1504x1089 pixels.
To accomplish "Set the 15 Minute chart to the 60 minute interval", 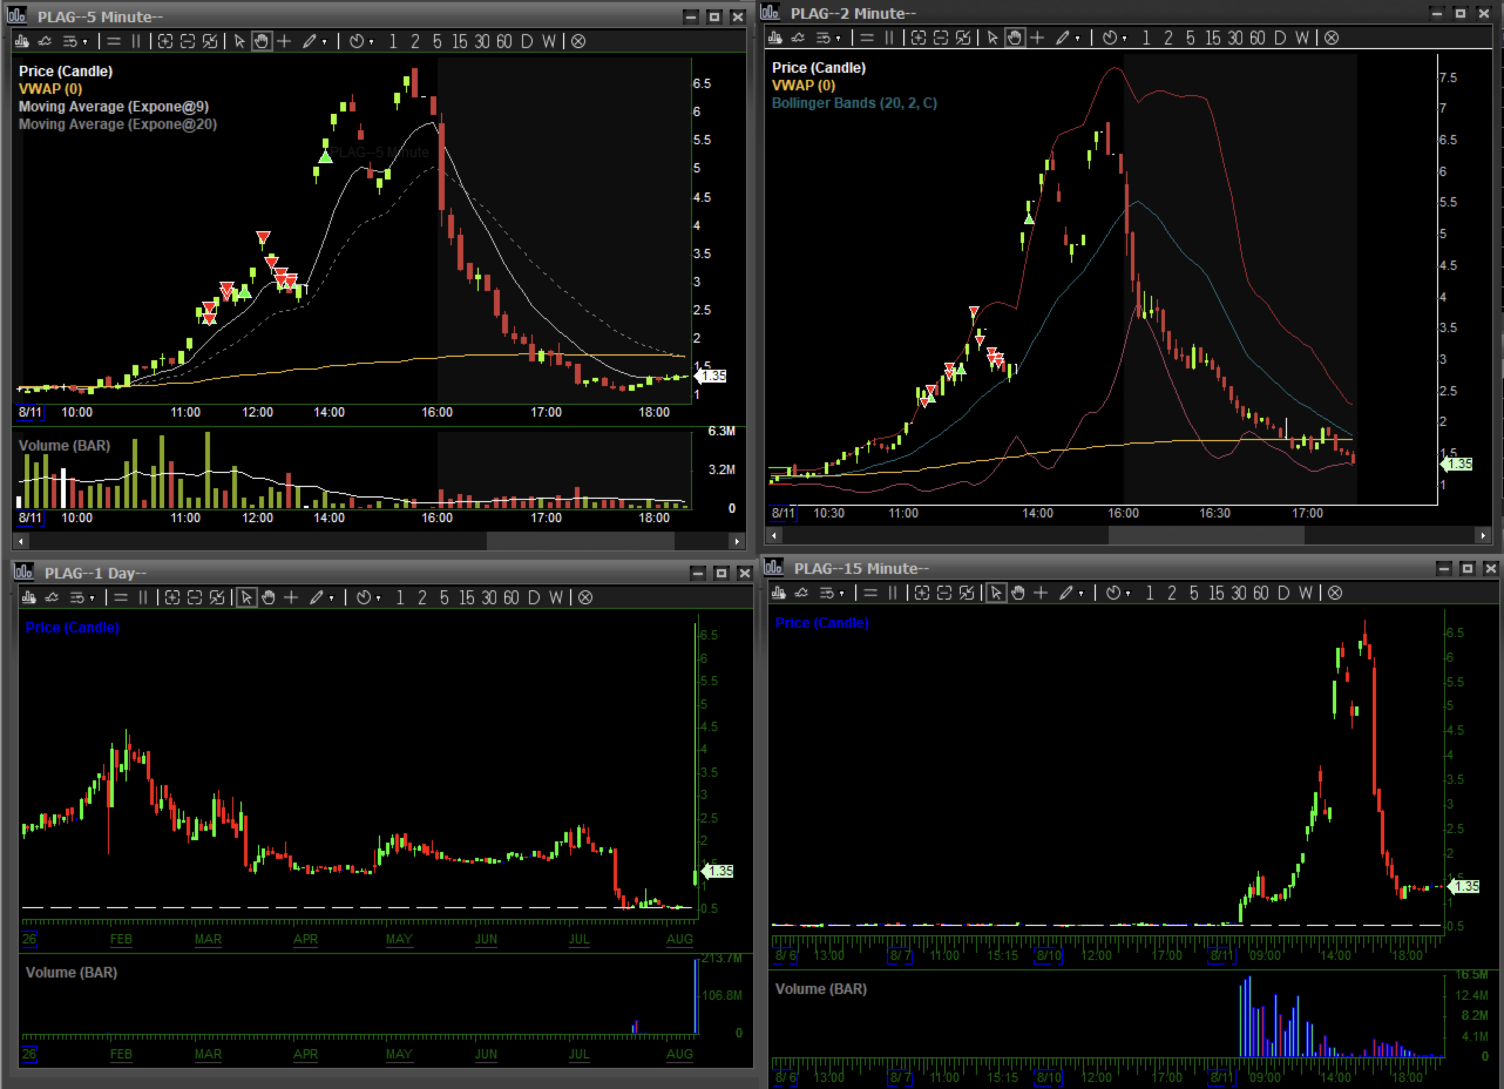I will pyautogui.click(x=1261, y=593).
